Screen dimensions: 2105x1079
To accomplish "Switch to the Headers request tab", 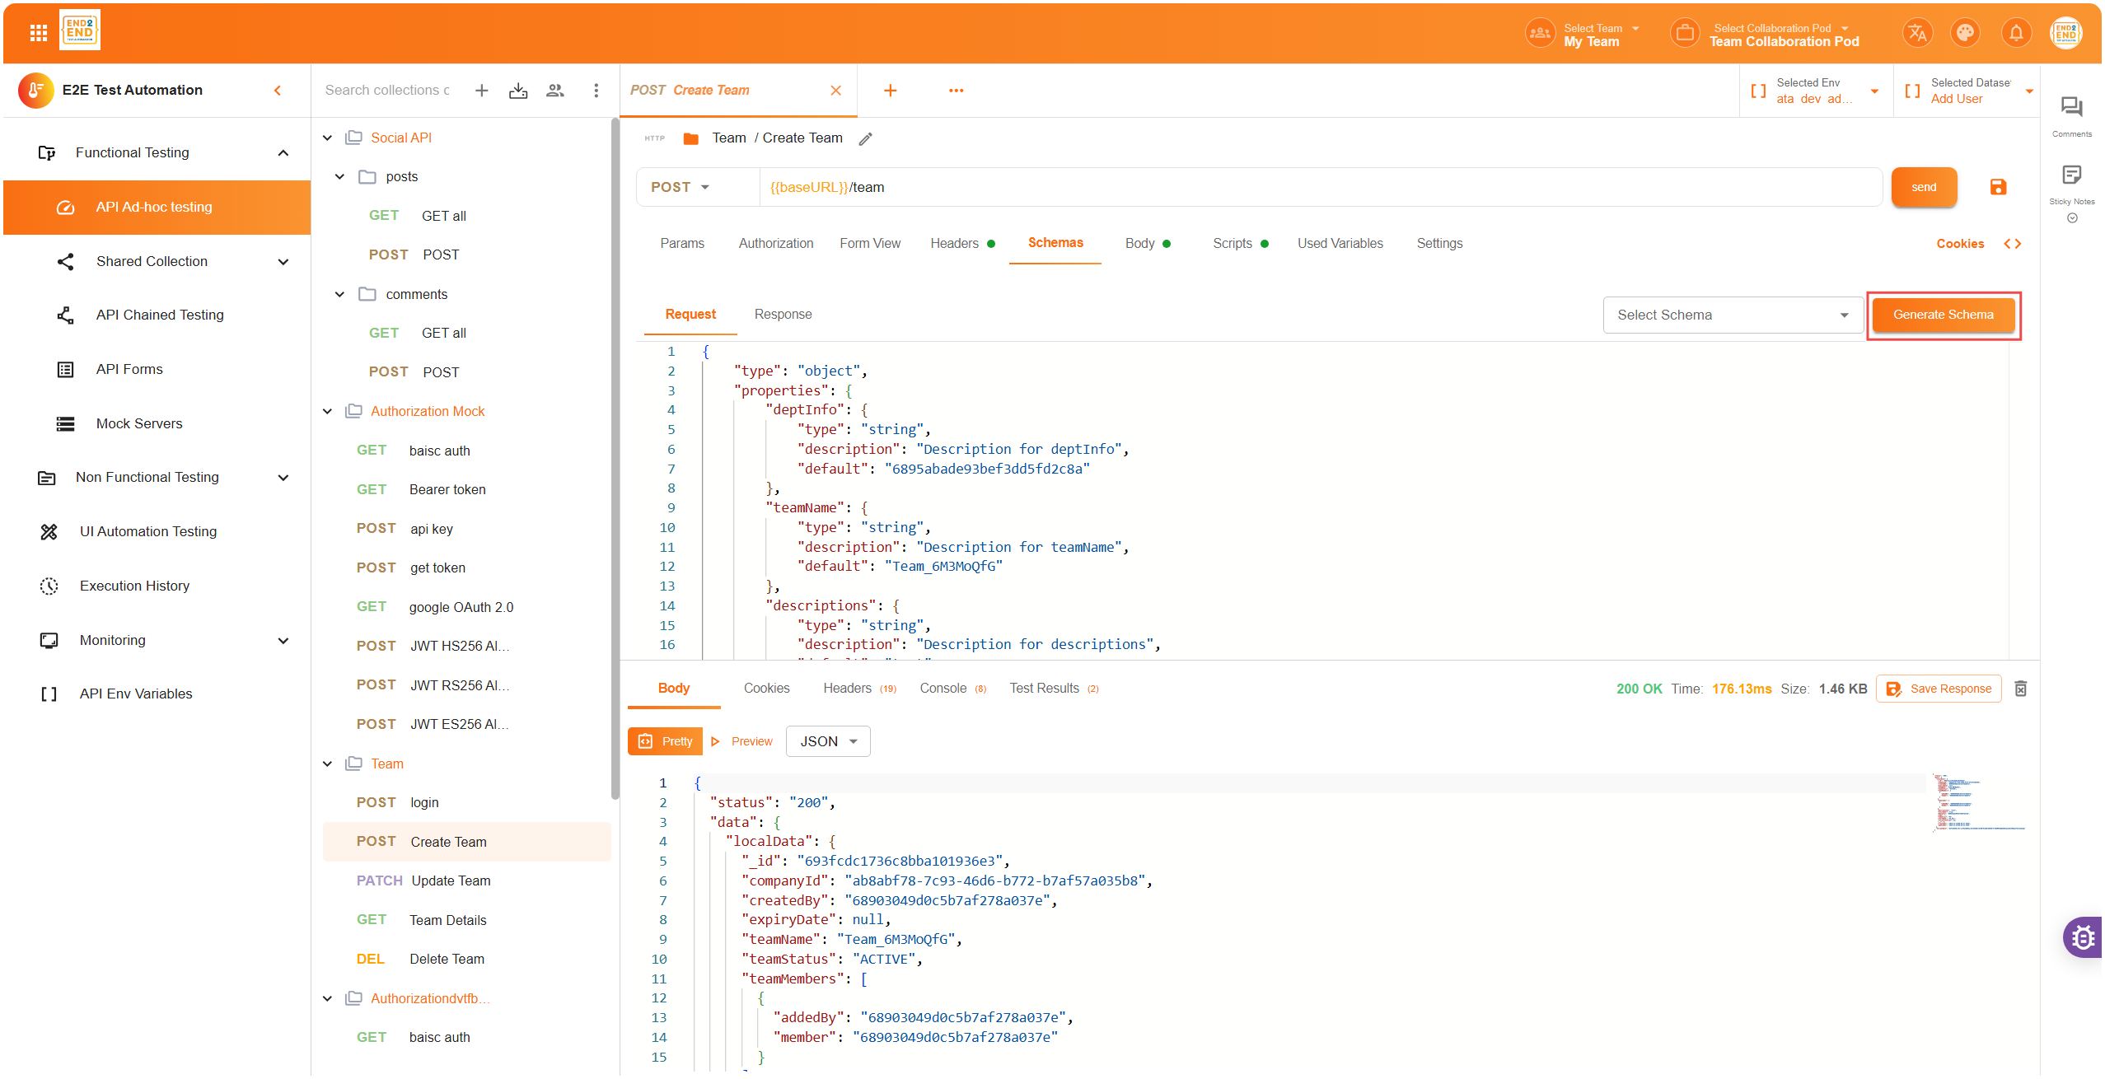I will (x=954, y=243).
